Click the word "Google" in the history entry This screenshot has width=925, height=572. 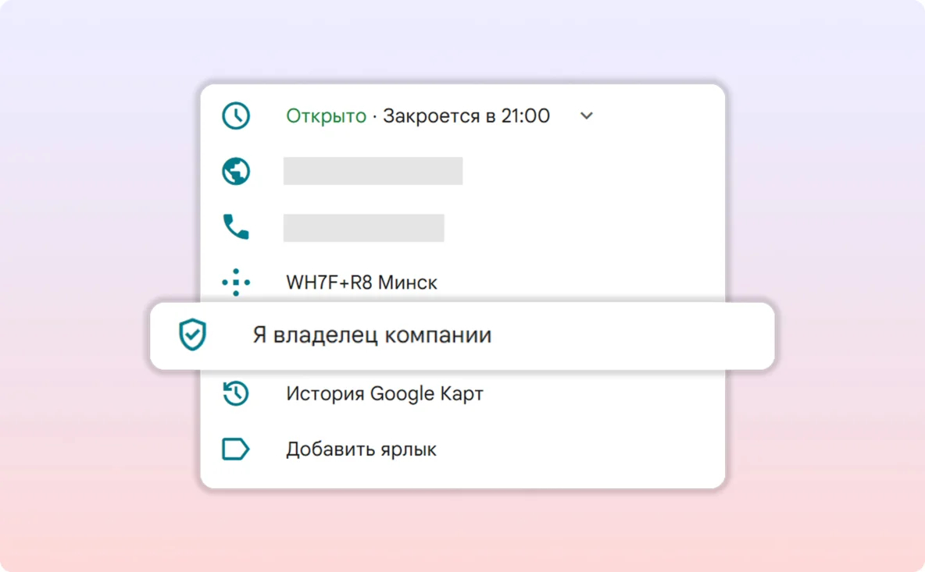tap(401, 393)
